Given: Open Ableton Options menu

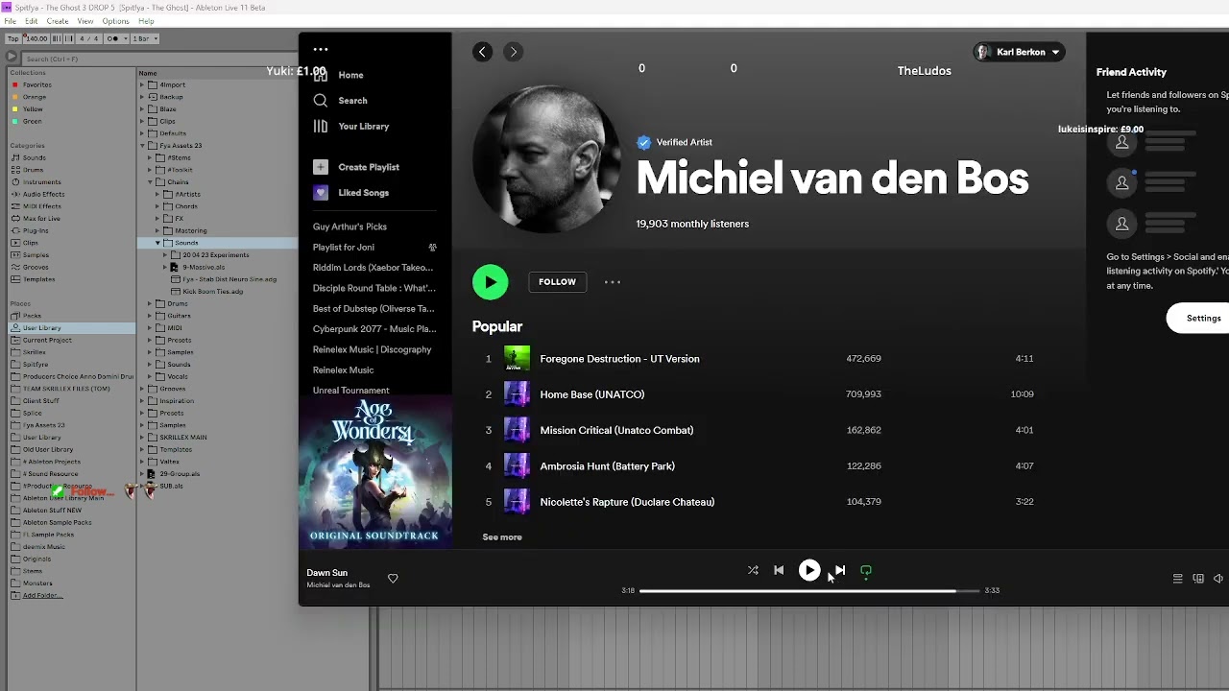Looking at the screenshot, I should (115, 21).
